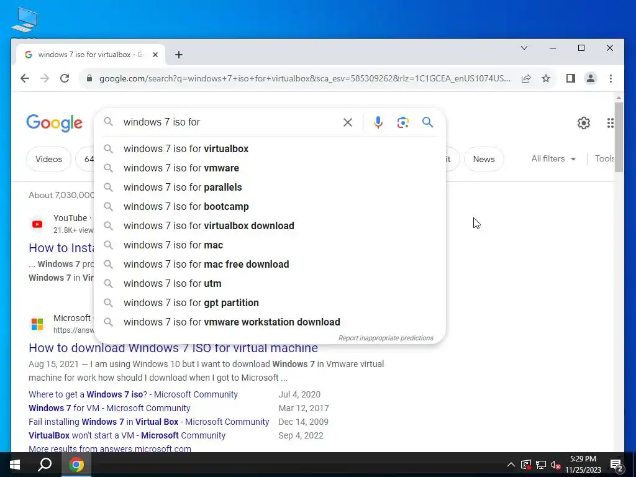Open the taskbar clock showing 5:29 PM
The width and height of the screenshot is (636, 477).
(583, 465)
